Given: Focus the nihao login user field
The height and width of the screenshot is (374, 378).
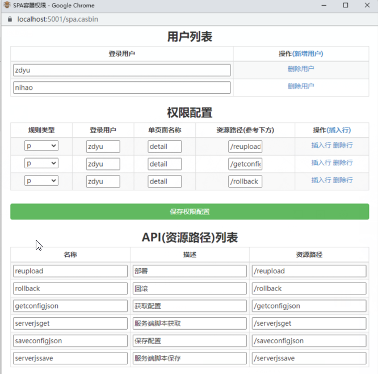Looking at the screenshot, I should click(121, 88).
